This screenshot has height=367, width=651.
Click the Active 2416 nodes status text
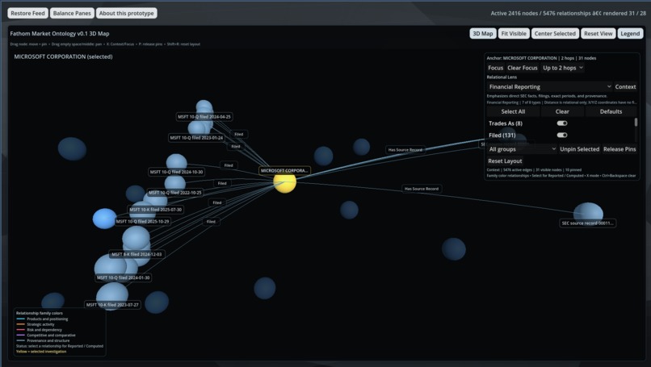(568, 13)
